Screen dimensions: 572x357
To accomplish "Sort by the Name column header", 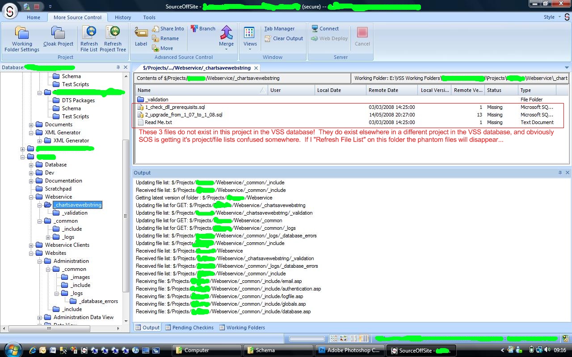I will pyautogui.click(x=201, y=90).
